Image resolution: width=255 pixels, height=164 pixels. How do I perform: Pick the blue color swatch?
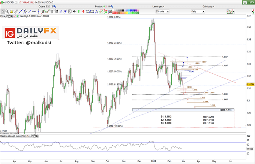tap(130, 10)
